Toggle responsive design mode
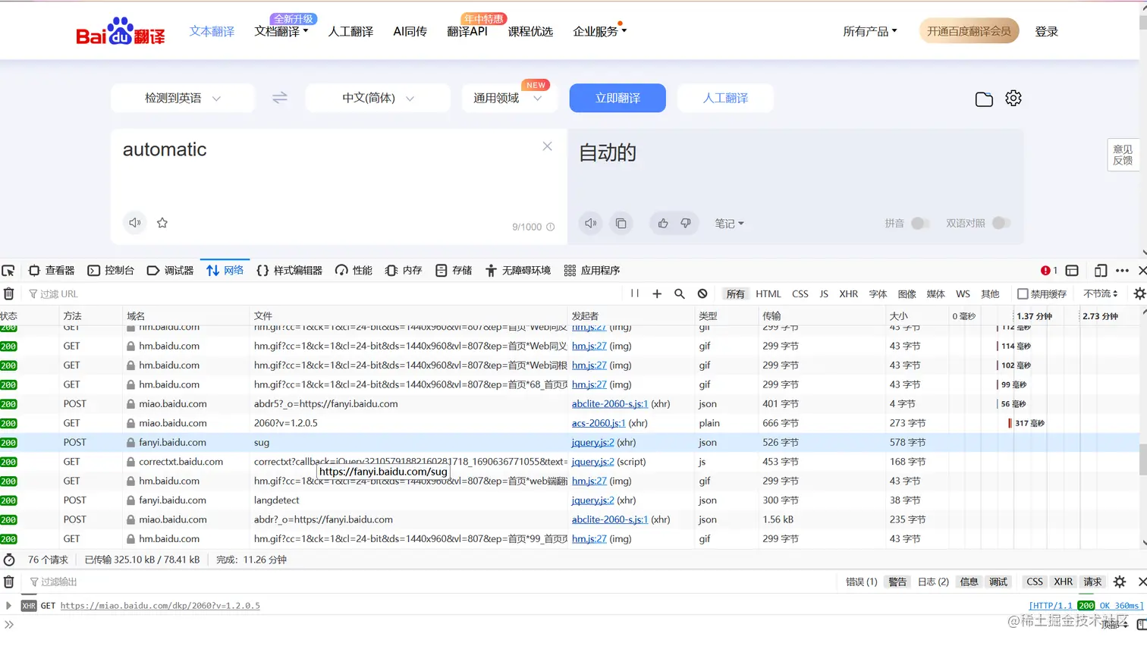The height and width of the screenshot is (646, 1147). (x=1101, y=271)
